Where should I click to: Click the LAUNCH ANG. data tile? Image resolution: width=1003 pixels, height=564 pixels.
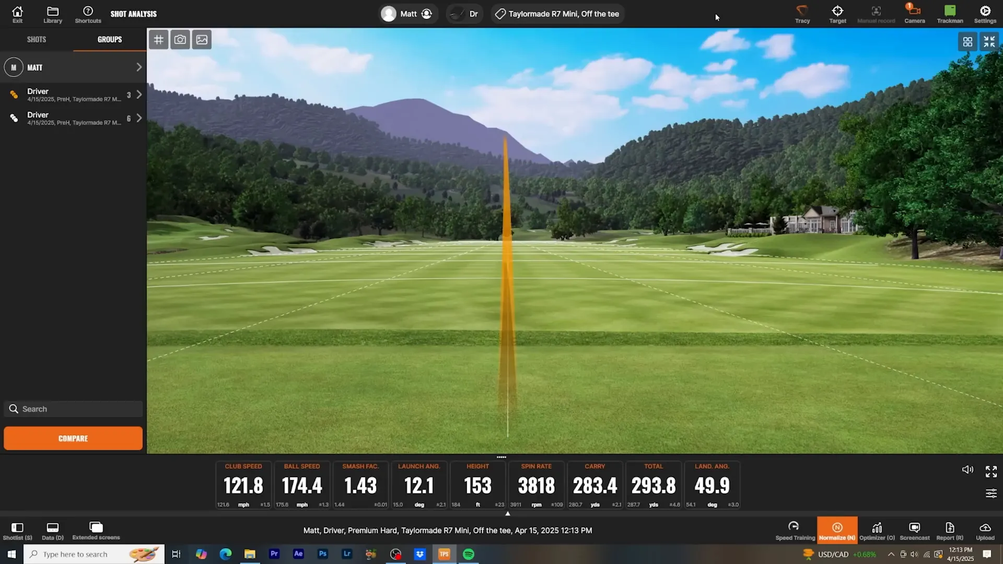click(x=419, y=485)
